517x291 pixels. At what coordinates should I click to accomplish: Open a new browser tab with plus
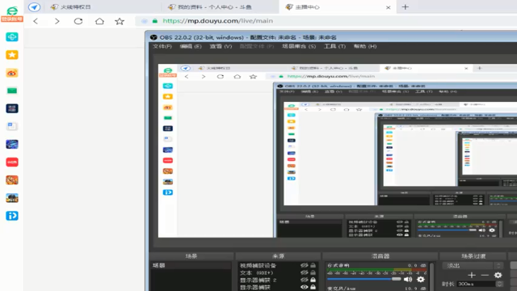pyautogui.click(x=406, y=7)
